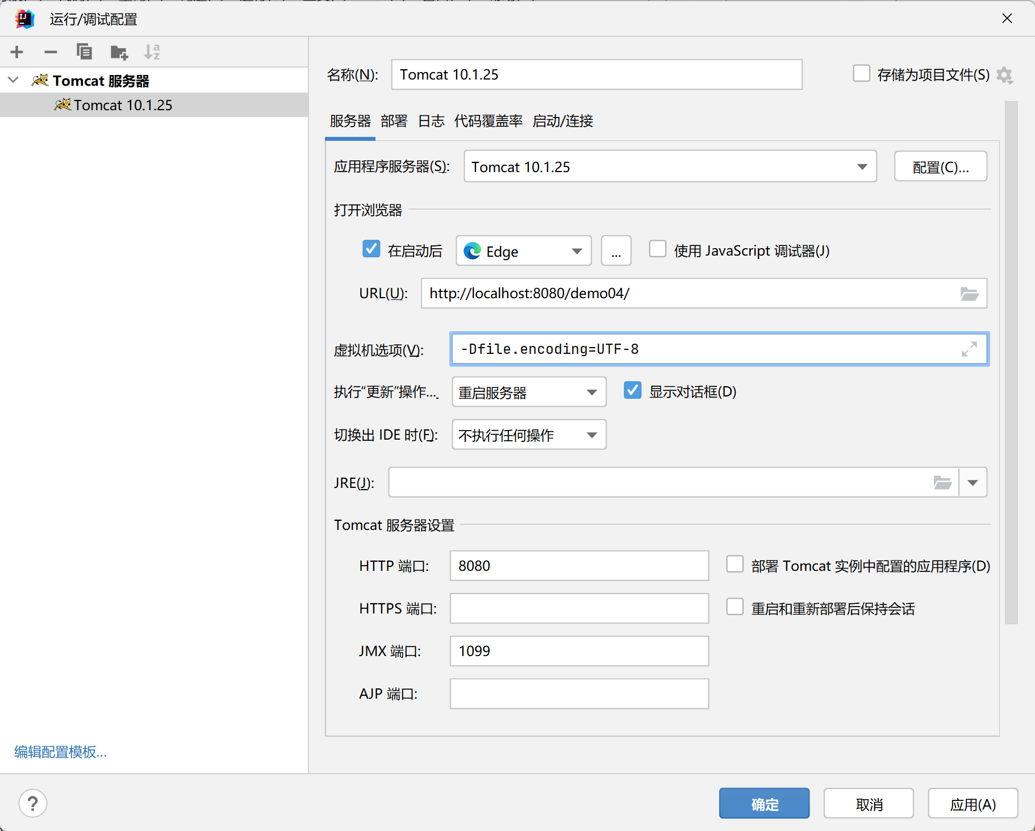1035x831 pixels.
Task: Click the gear icon beside store as project file
Action: coord(1004,75)
